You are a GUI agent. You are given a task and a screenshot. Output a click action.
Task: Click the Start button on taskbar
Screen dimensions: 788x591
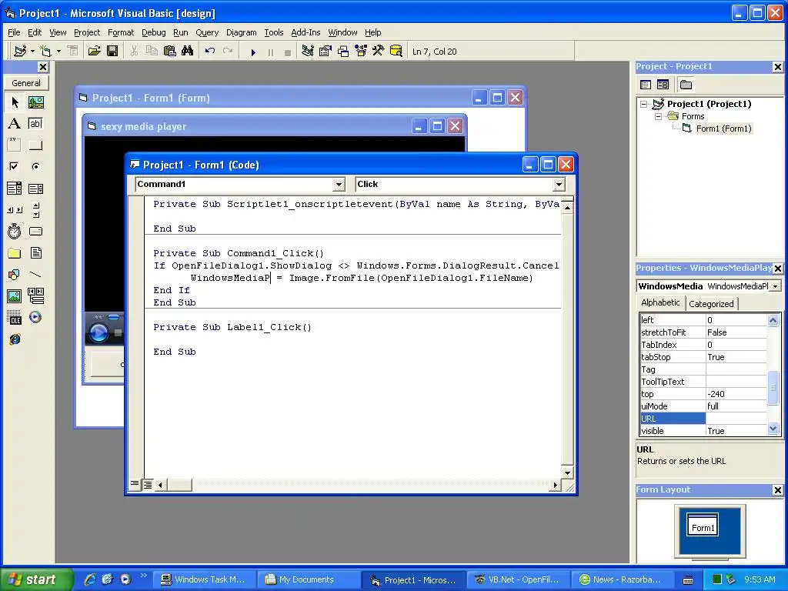(36, 579)
